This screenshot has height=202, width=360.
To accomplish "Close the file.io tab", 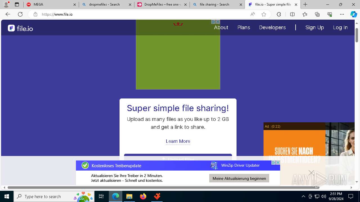I will (296, 4).
